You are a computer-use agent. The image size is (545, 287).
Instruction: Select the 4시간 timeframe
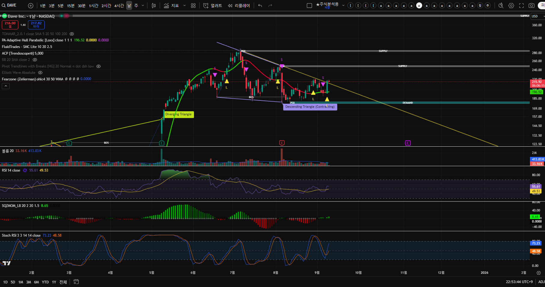[119, 6]
